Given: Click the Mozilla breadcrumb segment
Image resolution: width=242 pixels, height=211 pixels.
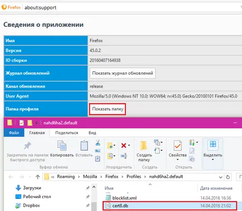Looking at the screenshot, I should point(90,176).
